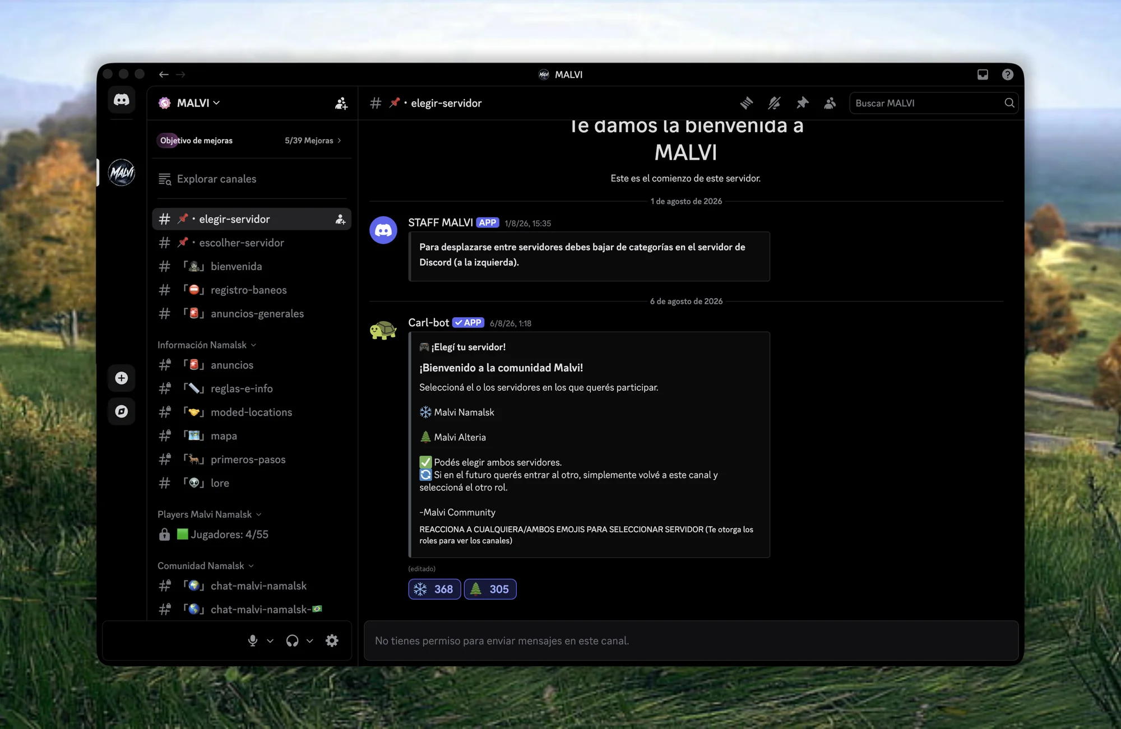Open escolher-servidor channel
Image resolution: width=1121 pixels, height=729 pixels.
(252, 243)
